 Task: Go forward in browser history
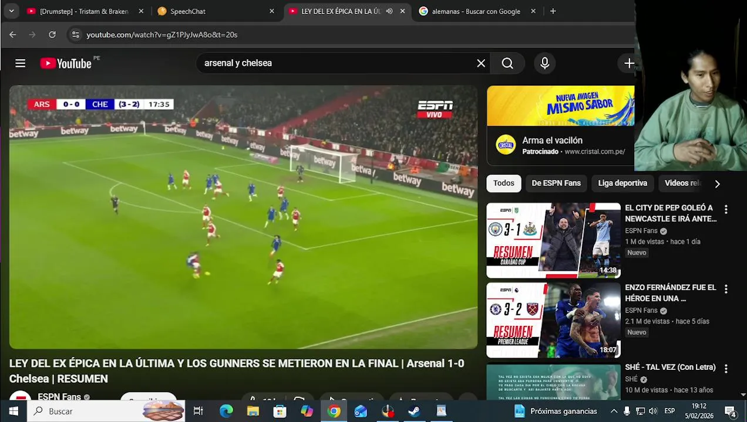32,35
